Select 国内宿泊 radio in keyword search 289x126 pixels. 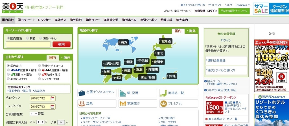(8, 38)
